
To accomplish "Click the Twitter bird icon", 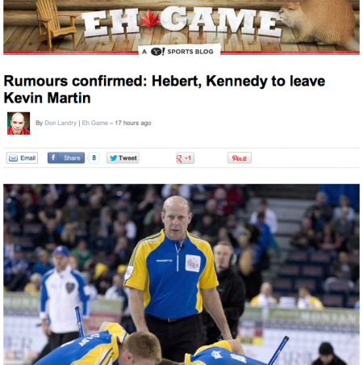I will (x=114, y=158).
